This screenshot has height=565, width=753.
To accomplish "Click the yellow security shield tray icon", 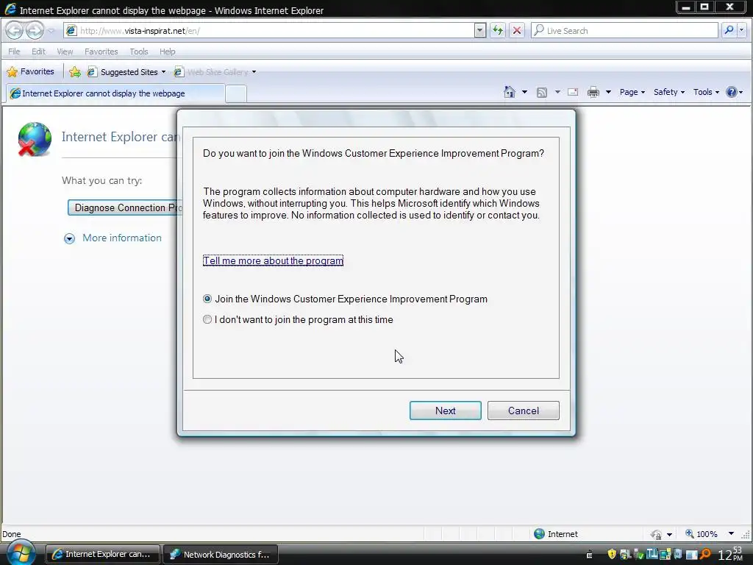I will coord(611,554).
